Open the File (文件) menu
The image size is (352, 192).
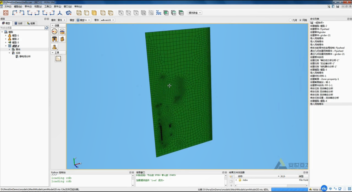point(8,7)
